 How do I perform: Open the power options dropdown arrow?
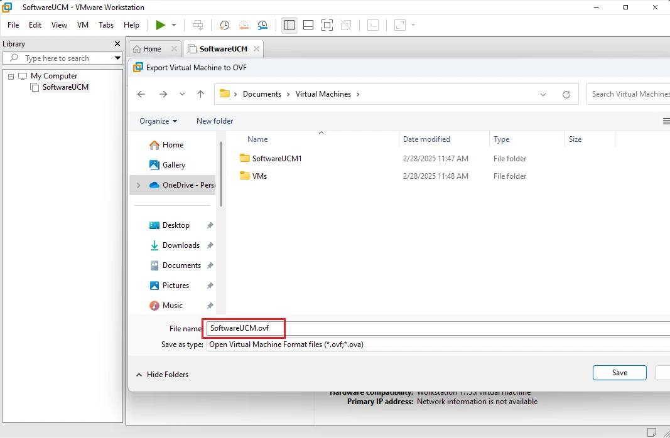[x=174, y=25]
